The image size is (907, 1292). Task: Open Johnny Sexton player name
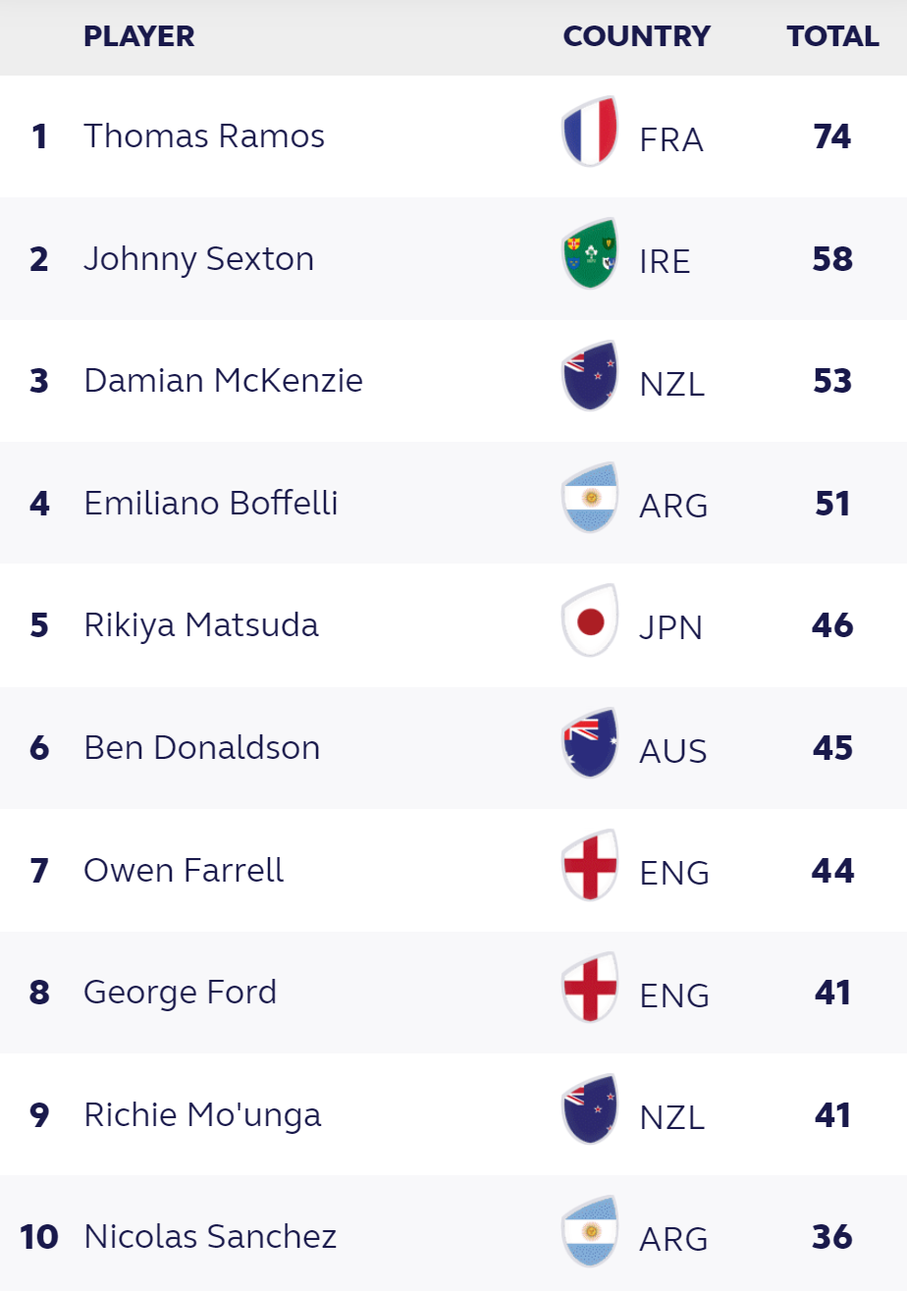(x=199, y=259)
